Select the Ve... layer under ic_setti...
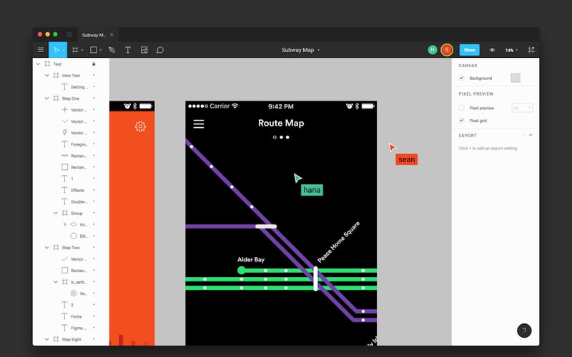This screenshot has height=357, width=572. [83, 293]
